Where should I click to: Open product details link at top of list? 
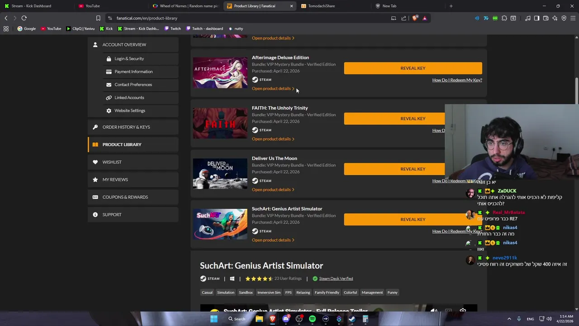click(273, 38)
